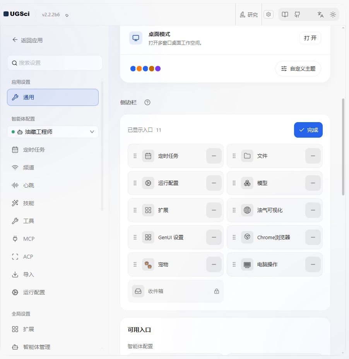349x359 pixels.
Task: Open the documentation book icon
Action: point(285,14)
